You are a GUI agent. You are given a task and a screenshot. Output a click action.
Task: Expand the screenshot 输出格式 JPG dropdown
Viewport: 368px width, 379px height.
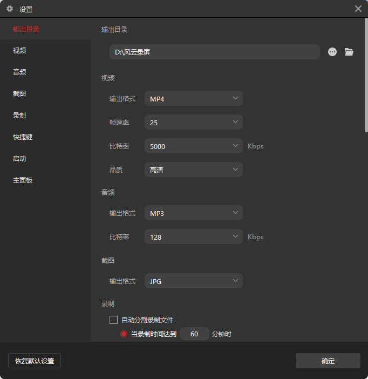pyautogui.click(x=194, y=281)
